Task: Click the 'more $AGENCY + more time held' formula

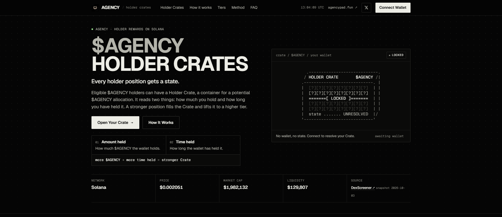Action: (x=143, y=160)
